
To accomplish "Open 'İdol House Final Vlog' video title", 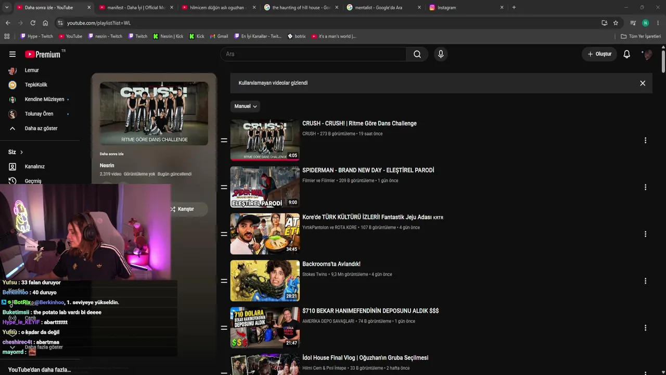I will (365, 358).
